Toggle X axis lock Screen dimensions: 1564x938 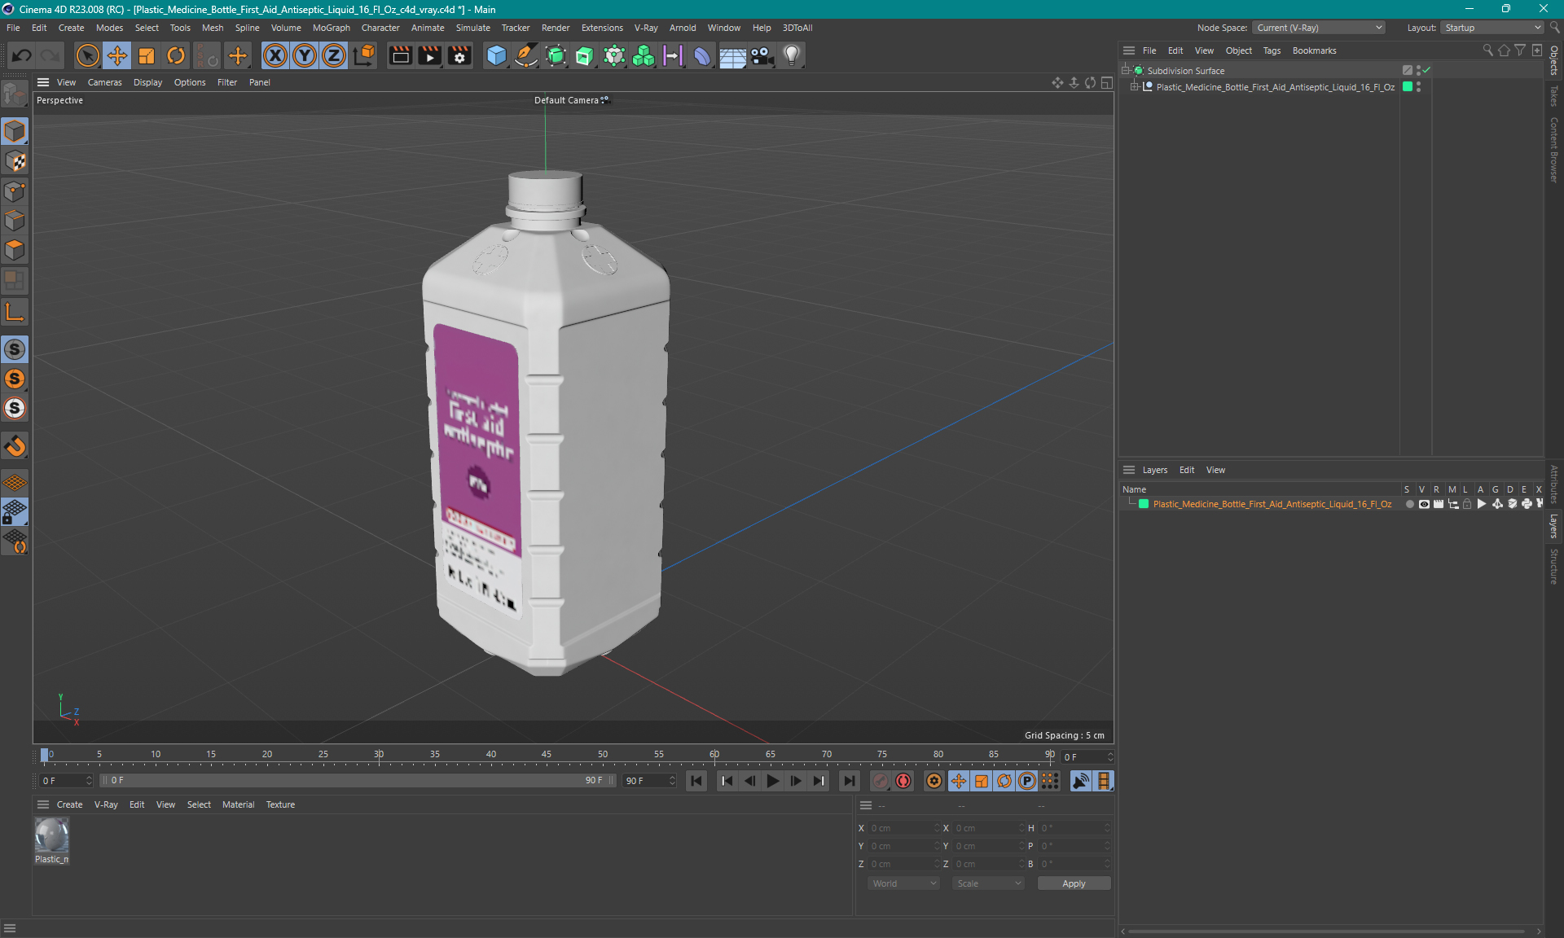(x=275, y=55)
